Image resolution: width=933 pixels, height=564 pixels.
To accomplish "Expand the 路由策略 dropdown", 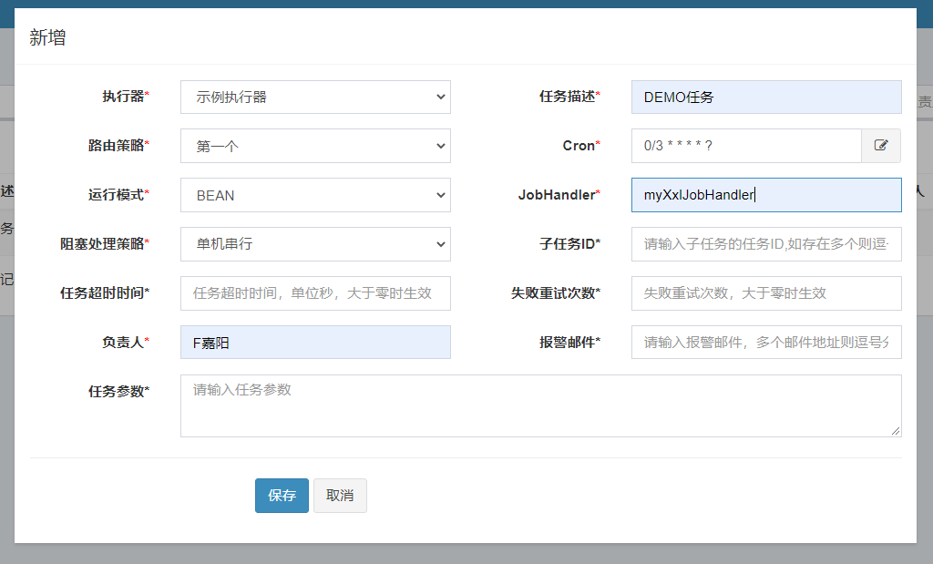I will point(315,146).
